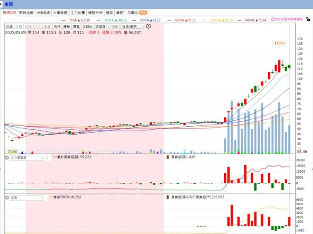Click the pink info notice icon
Viewport: 313px width, 234px height.
273,19
